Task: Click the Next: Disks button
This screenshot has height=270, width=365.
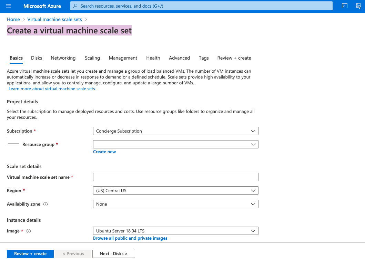Action: 113,254
